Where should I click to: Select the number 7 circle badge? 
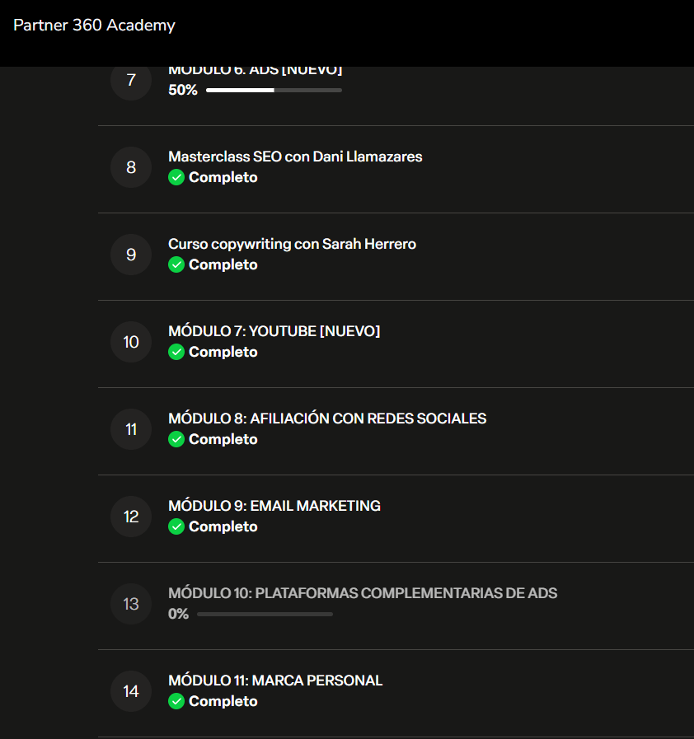(x=131, y=80)
